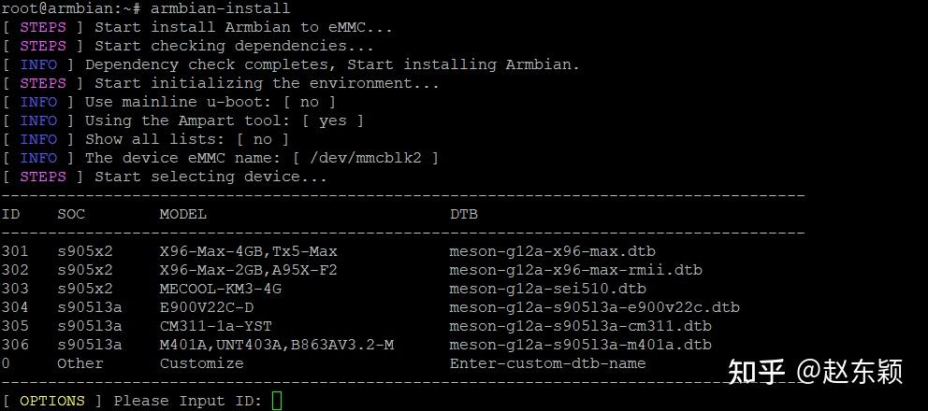Click meson-g12a-x96-max-rmii.dtb file name
The image size is (928, 411).
[575, 270]
